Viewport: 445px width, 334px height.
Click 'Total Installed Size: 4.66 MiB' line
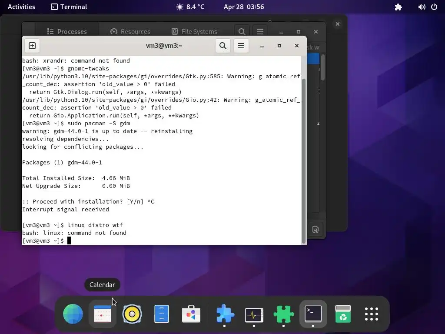(x=76, y=178)
